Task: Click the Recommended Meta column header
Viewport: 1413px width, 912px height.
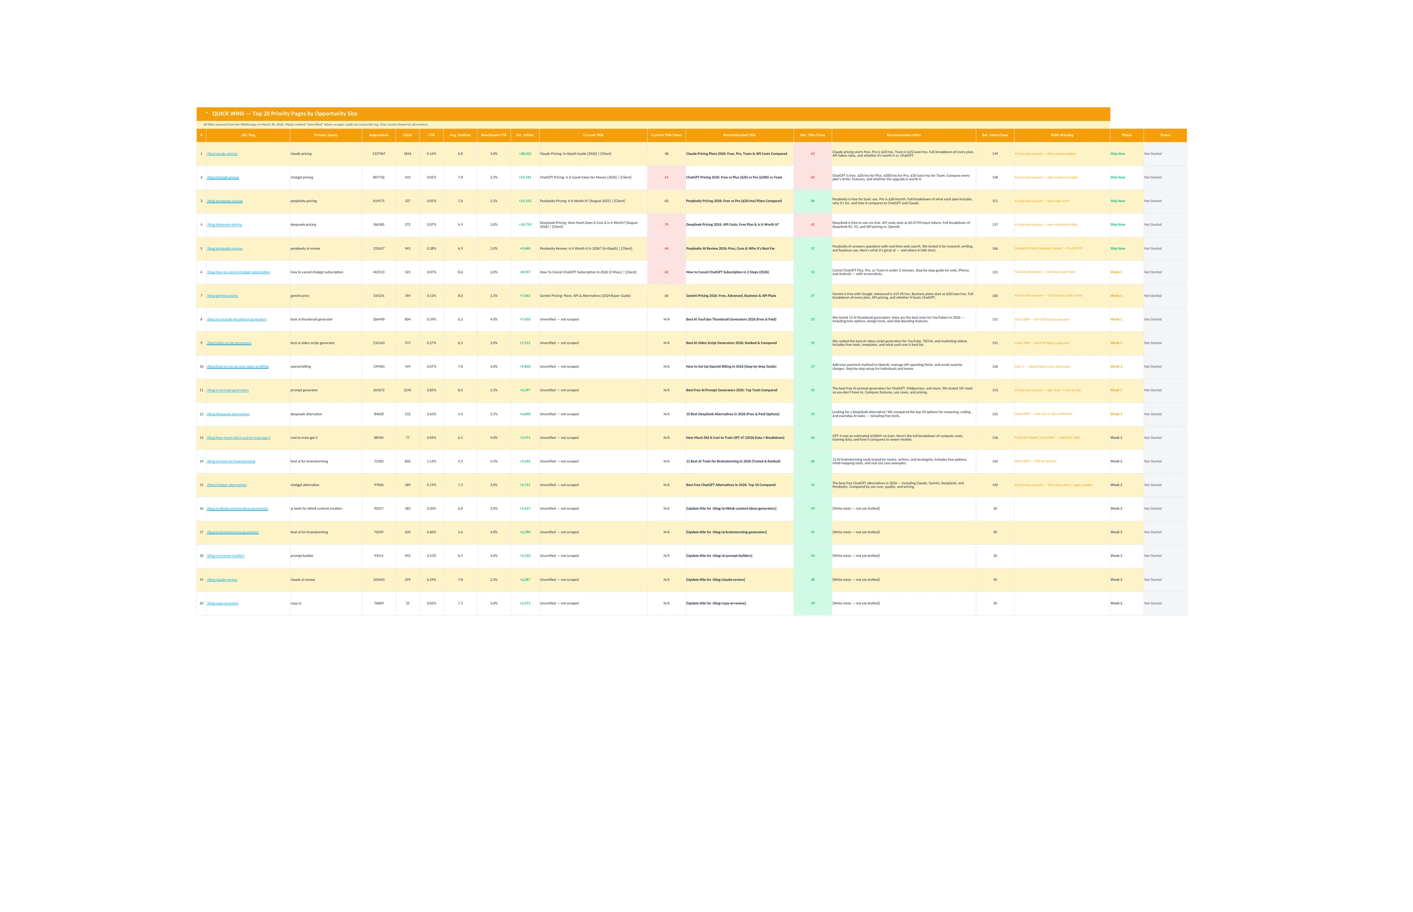Action: click(903, 135)
